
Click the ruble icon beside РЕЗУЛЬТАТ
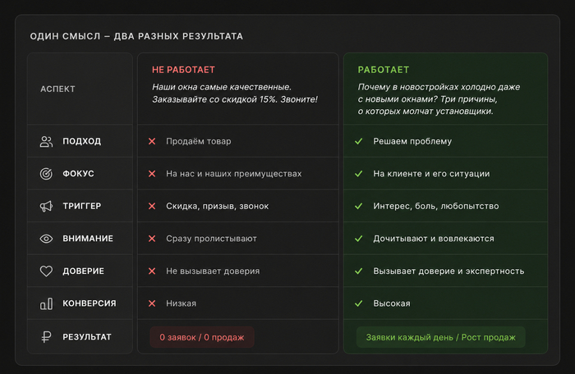pos(46,336)
